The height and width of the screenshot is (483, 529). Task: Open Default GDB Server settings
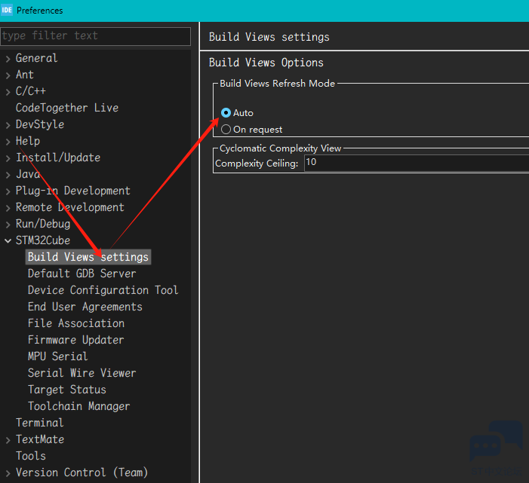pos(82,274)
